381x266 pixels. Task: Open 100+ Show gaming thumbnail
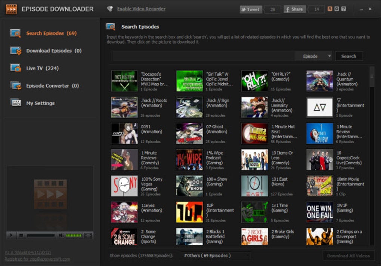click(189, 186)
